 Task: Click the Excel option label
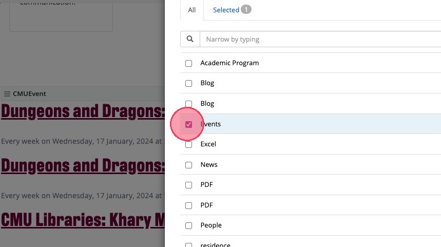click(x=208, y=144)
